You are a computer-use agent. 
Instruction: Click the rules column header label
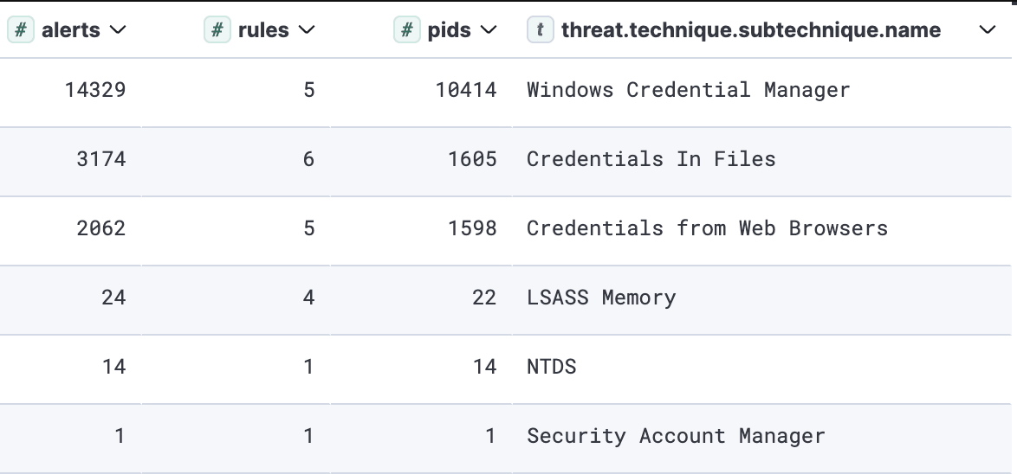pyautogui.click(x=263, y=30)
